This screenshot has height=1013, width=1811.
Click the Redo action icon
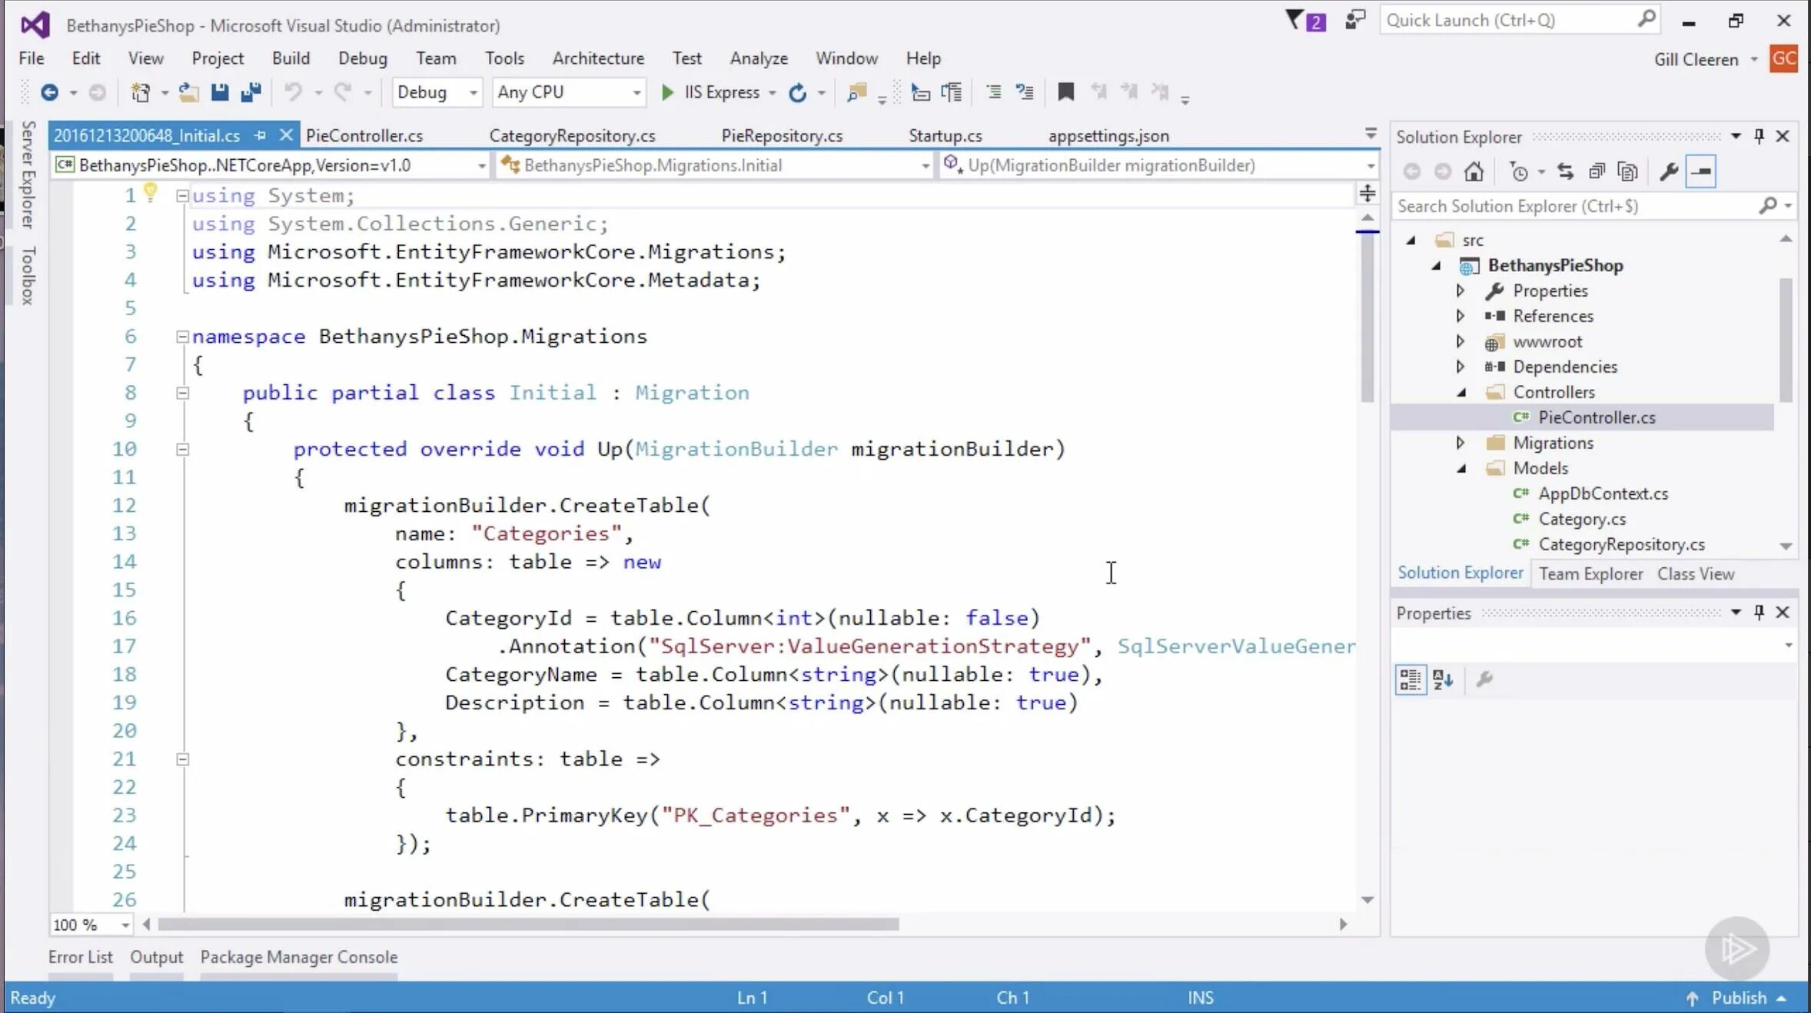point(346,92)
